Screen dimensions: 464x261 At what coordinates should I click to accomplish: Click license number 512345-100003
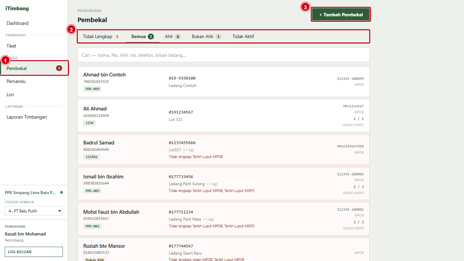click(x=350, y=174)
